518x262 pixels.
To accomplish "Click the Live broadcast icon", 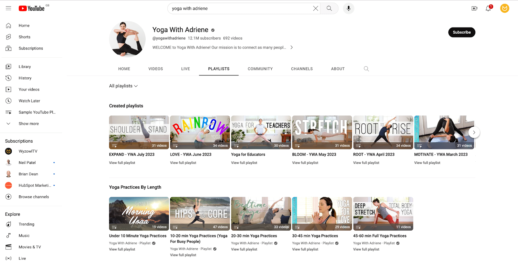I will point(8,258).
